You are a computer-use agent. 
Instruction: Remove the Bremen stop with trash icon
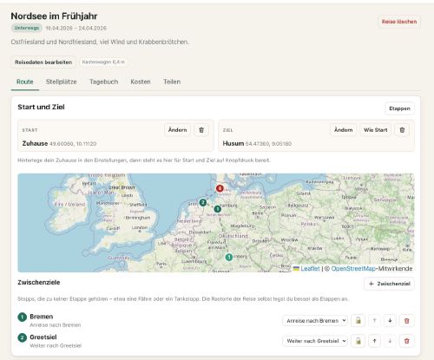click(x=406, y=320)
